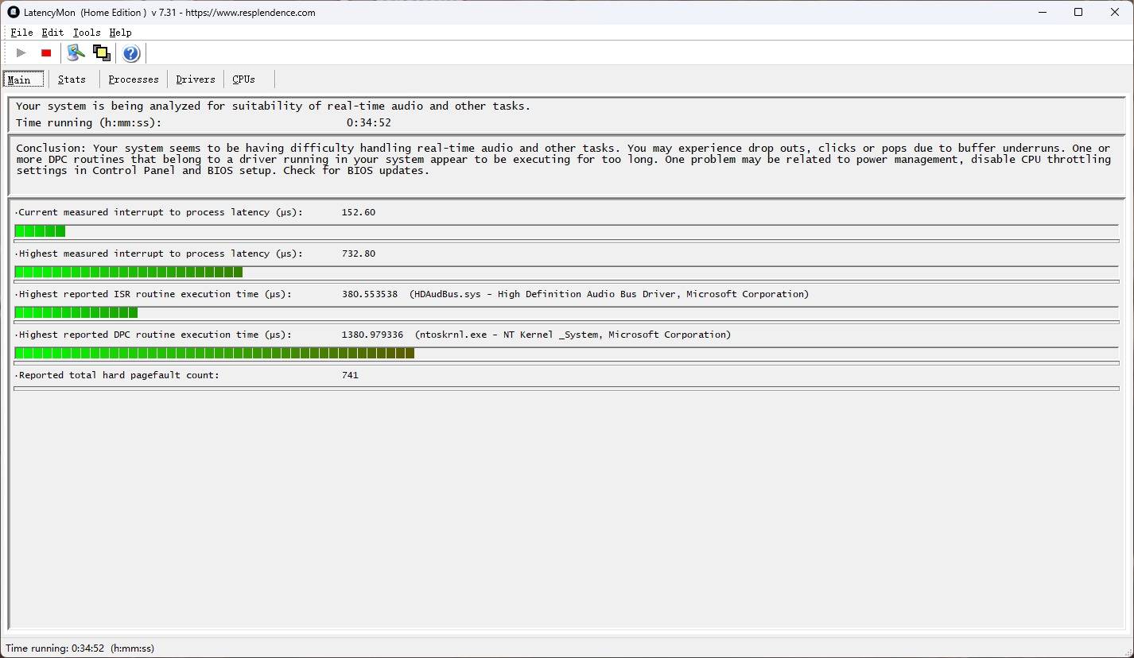Open Help via blue question mark icon
This screenshot has height=658, width=1134.
(x=131, y=53)
